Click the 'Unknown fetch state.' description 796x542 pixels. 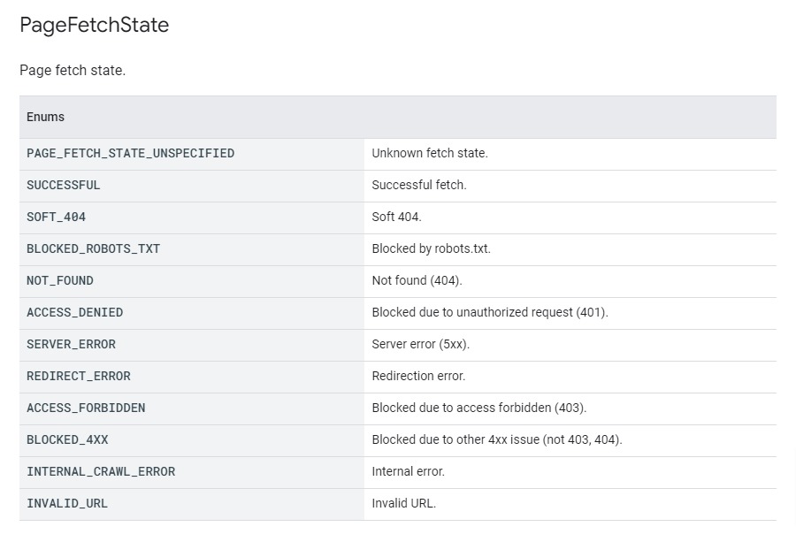point(430,153)
